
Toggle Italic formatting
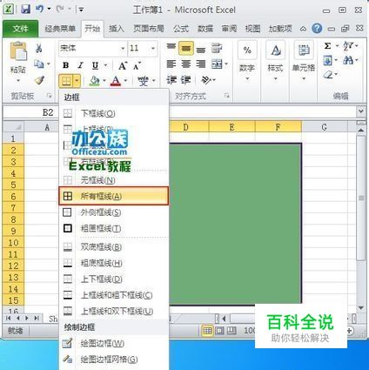81,65
